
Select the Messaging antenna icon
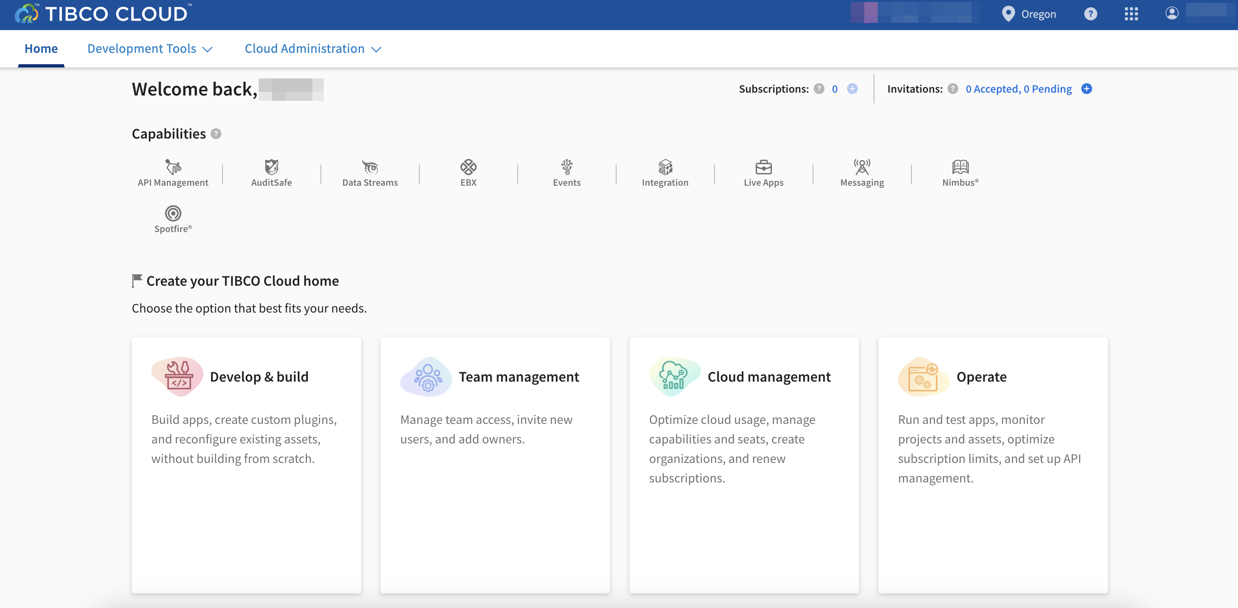coord(862,167)
